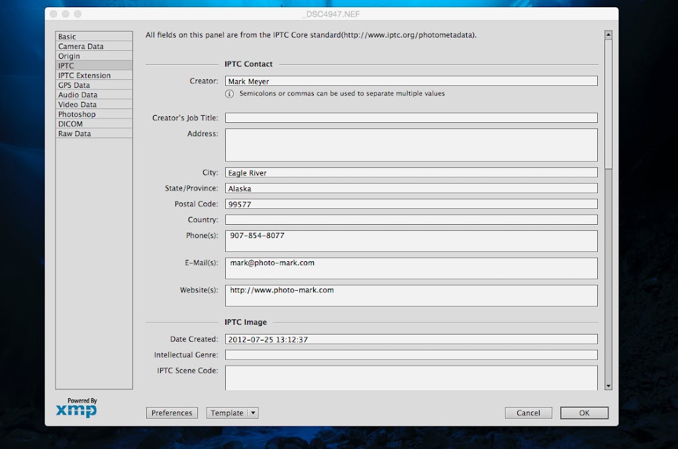Click the info icon under Creator

coord(230,94)
